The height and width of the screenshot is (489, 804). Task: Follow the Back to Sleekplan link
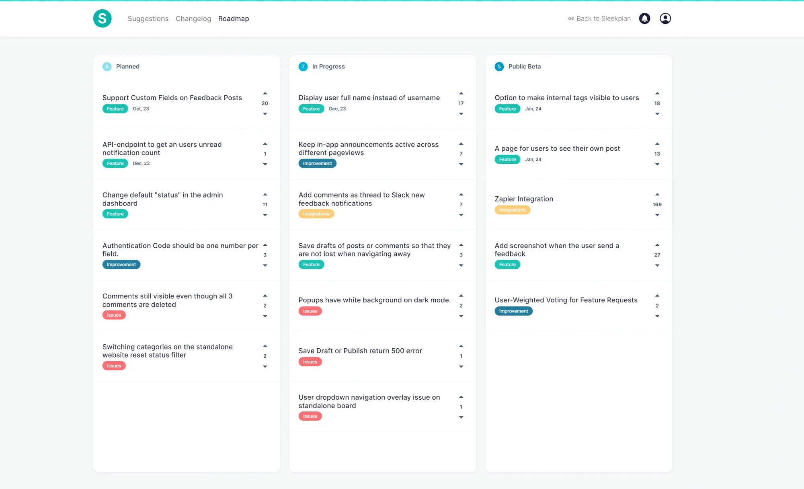[599, 18]
